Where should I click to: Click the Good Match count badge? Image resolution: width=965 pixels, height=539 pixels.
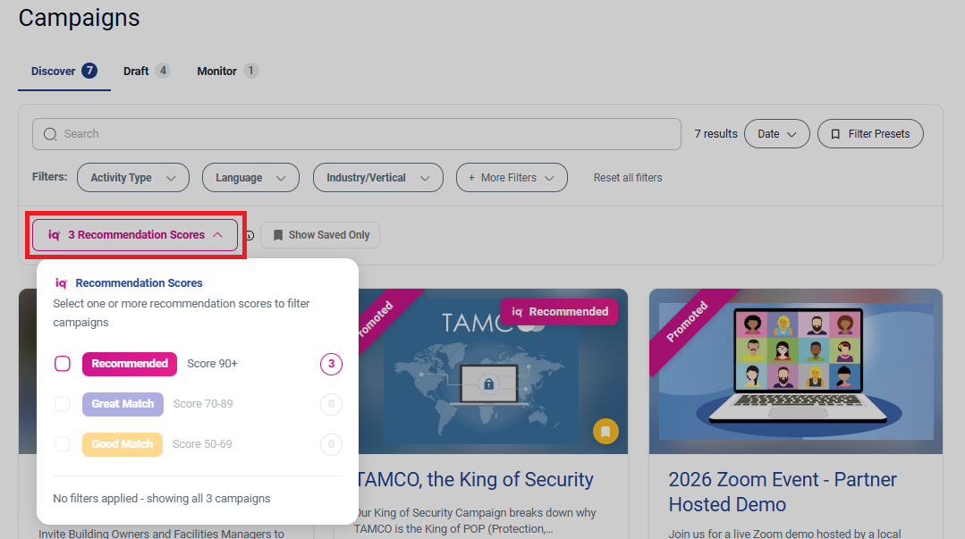[331, 444]
